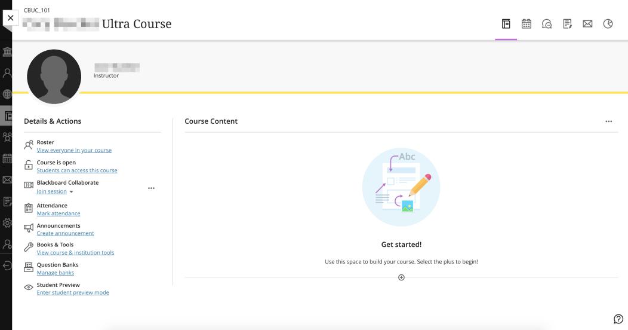Click Manage banks link

click(56, 273)
